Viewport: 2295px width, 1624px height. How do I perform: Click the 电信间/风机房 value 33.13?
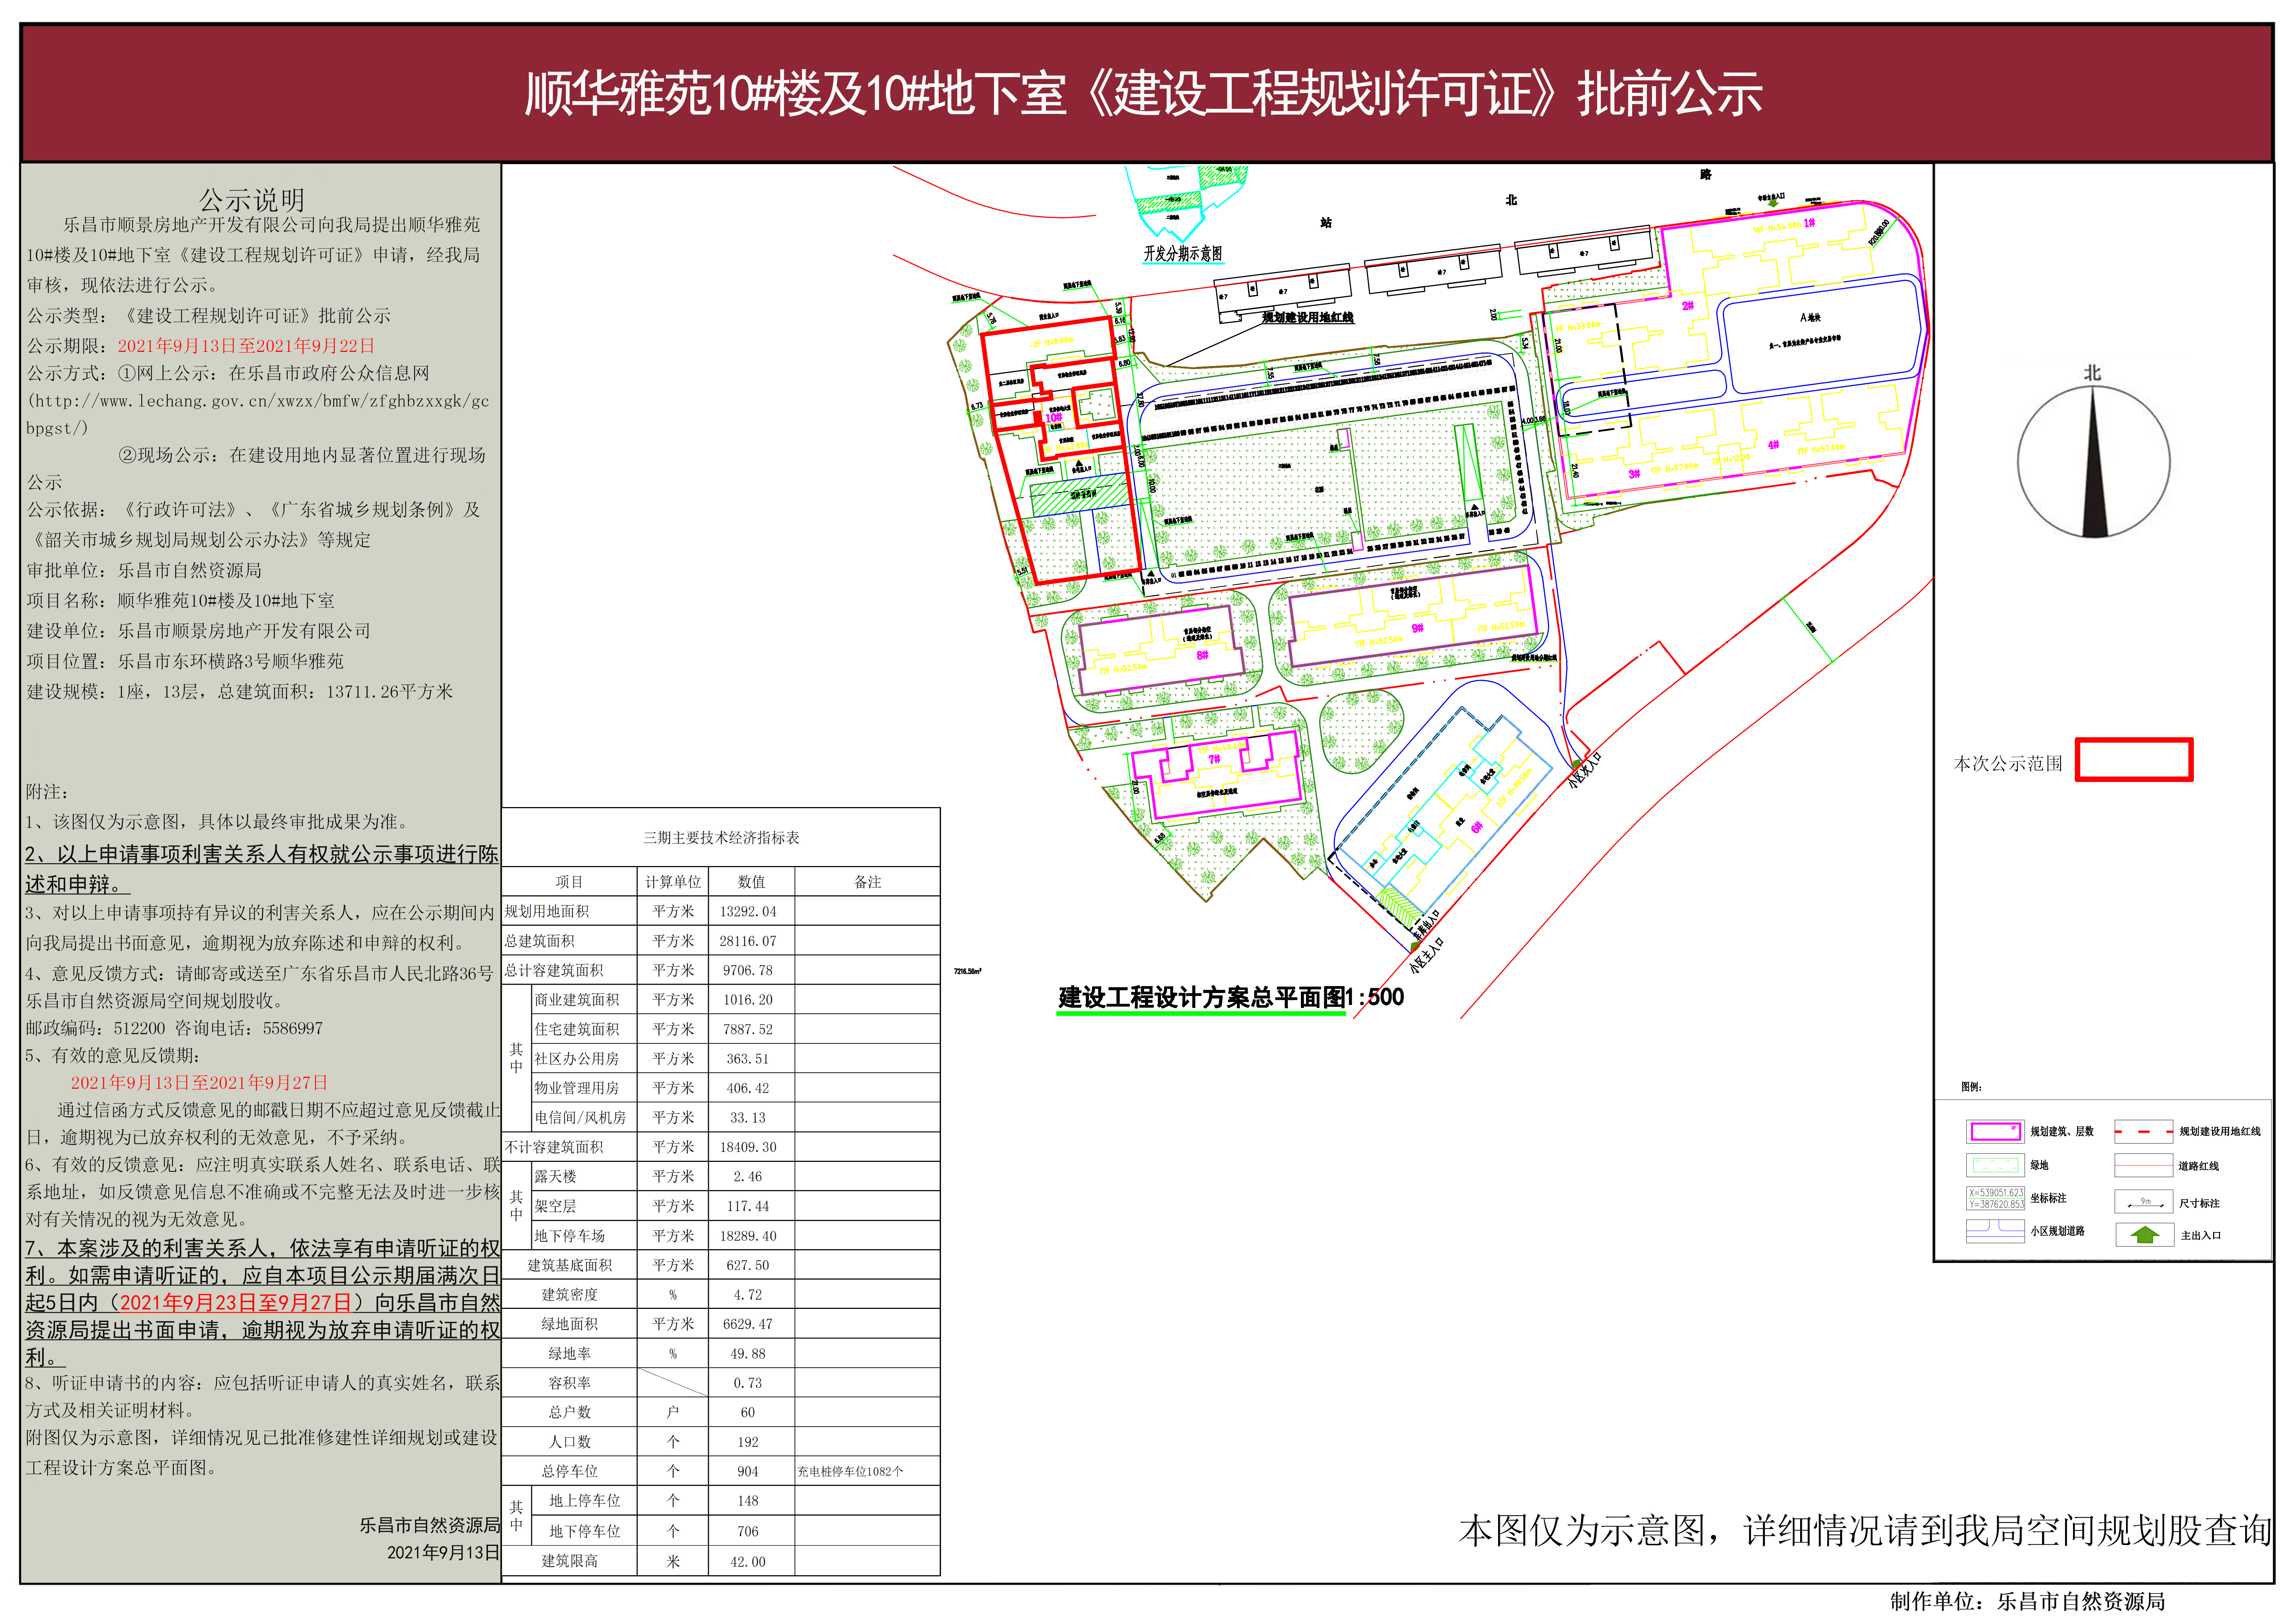click(748, 1117)
